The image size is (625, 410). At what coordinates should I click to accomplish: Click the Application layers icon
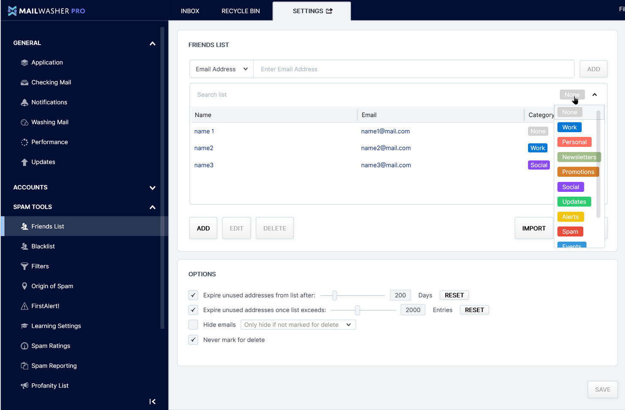pyautogui.click(x=24, y=63)
